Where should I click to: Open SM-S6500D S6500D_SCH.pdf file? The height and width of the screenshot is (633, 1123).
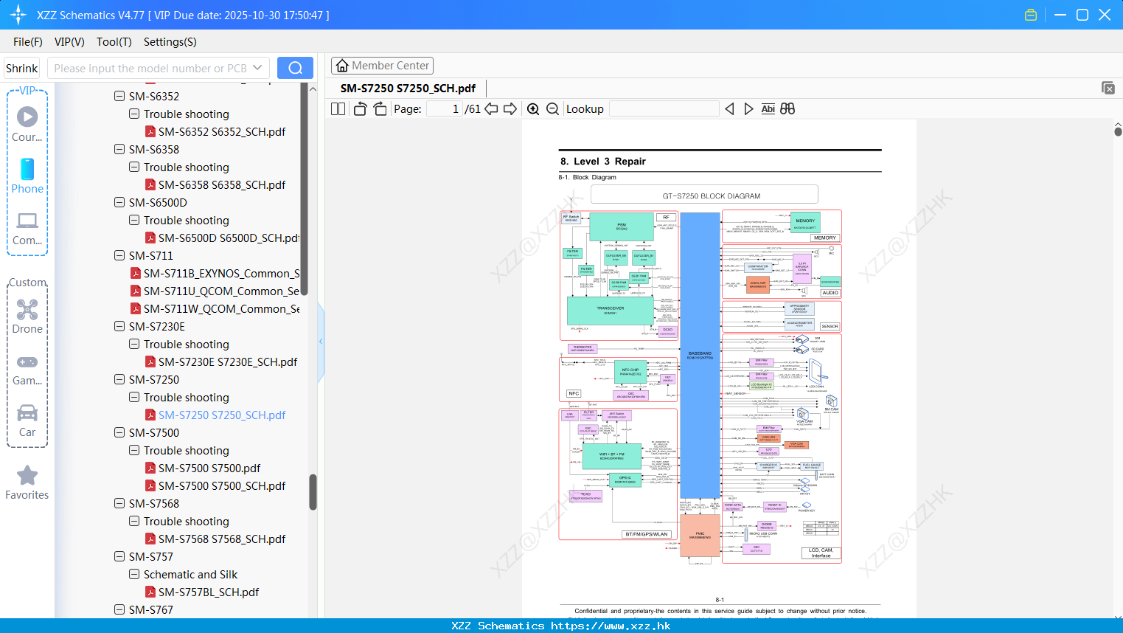[x=222, y=238]
